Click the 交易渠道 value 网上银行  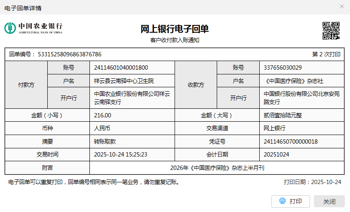pos(275,128)
